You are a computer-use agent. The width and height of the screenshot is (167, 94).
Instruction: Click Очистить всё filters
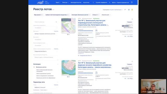[106, 15]
